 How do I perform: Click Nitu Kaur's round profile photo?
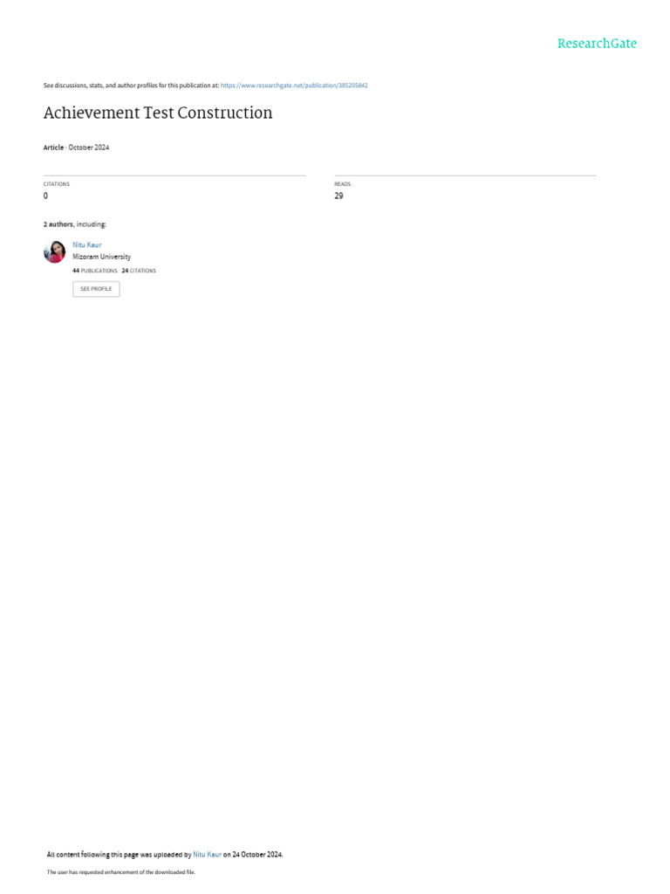click(55, 252)
